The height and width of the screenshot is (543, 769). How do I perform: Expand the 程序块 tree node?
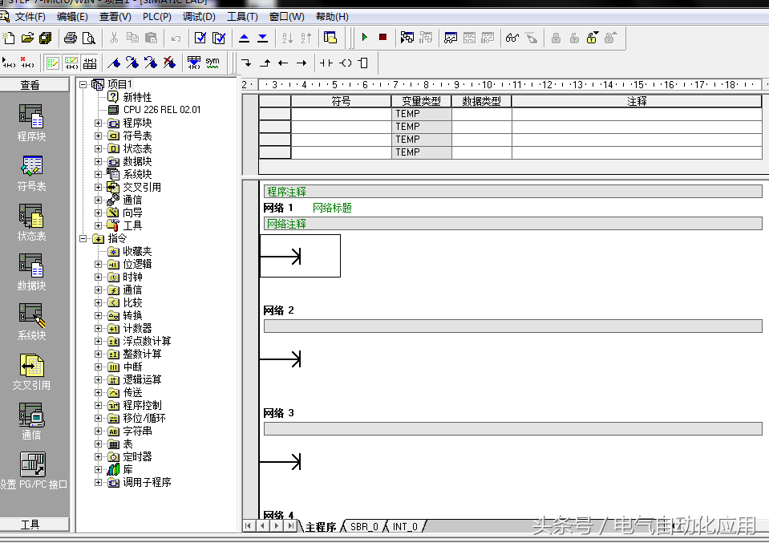pos(99,123)
